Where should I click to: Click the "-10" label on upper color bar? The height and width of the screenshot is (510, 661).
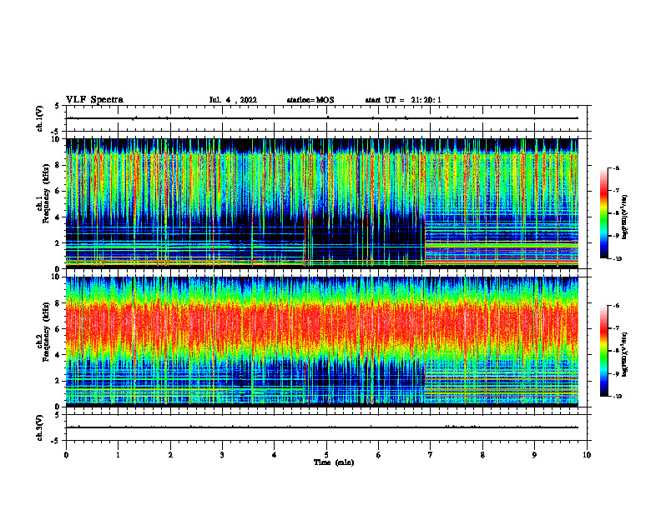[x=617, y=259]
